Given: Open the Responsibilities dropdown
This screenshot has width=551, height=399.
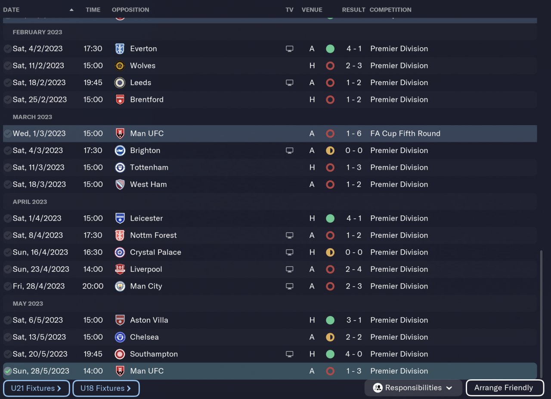Looking at the screenshot, I should 413,388.
